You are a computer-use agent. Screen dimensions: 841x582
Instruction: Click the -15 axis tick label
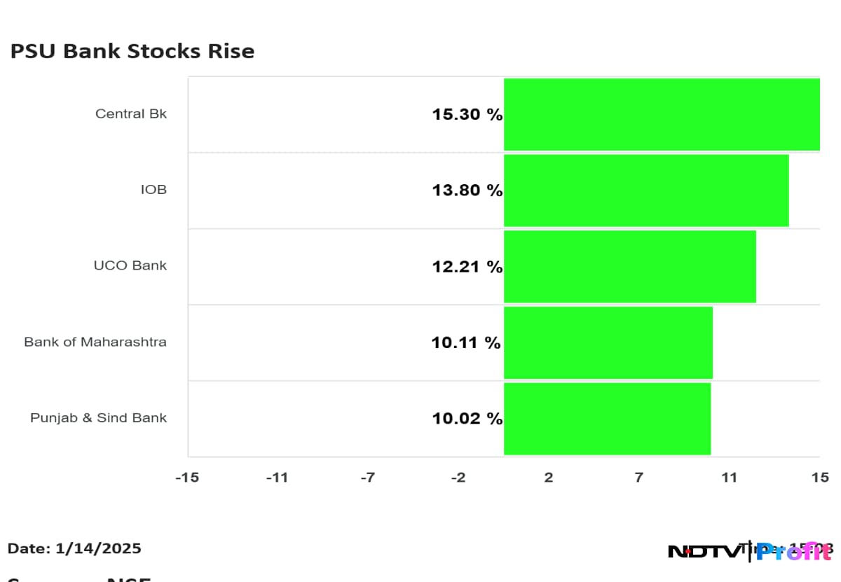187,478
